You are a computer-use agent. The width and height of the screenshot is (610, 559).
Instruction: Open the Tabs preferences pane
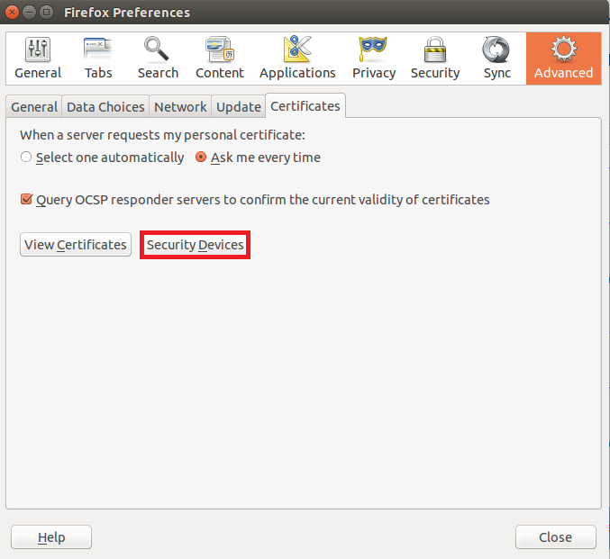point(98,59)
